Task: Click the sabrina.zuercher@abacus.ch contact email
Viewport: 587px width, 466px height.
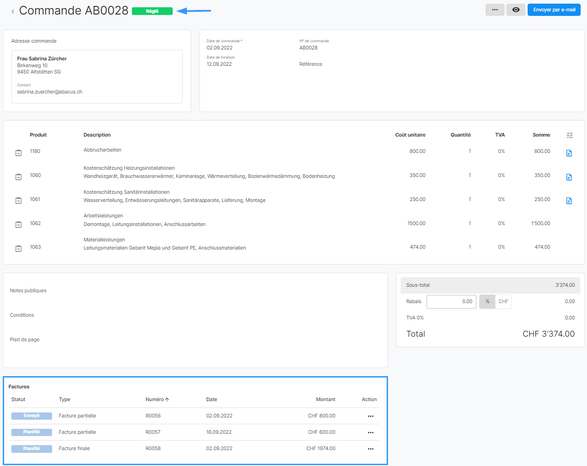Action: (x=50, y=92)
